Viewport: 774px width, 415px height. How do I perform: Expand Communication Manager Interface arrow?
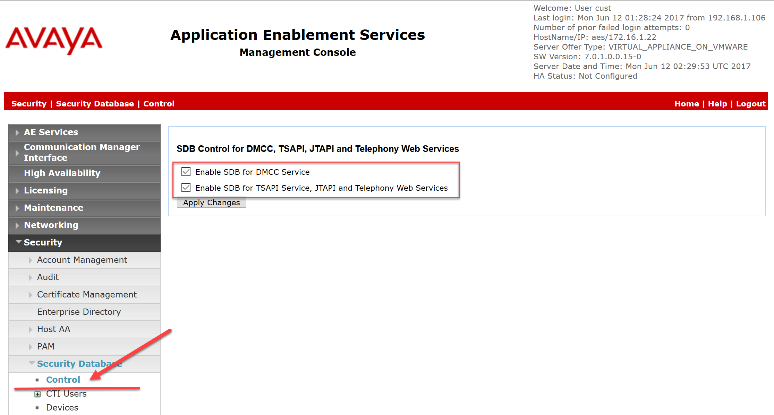tap(17, 153)
